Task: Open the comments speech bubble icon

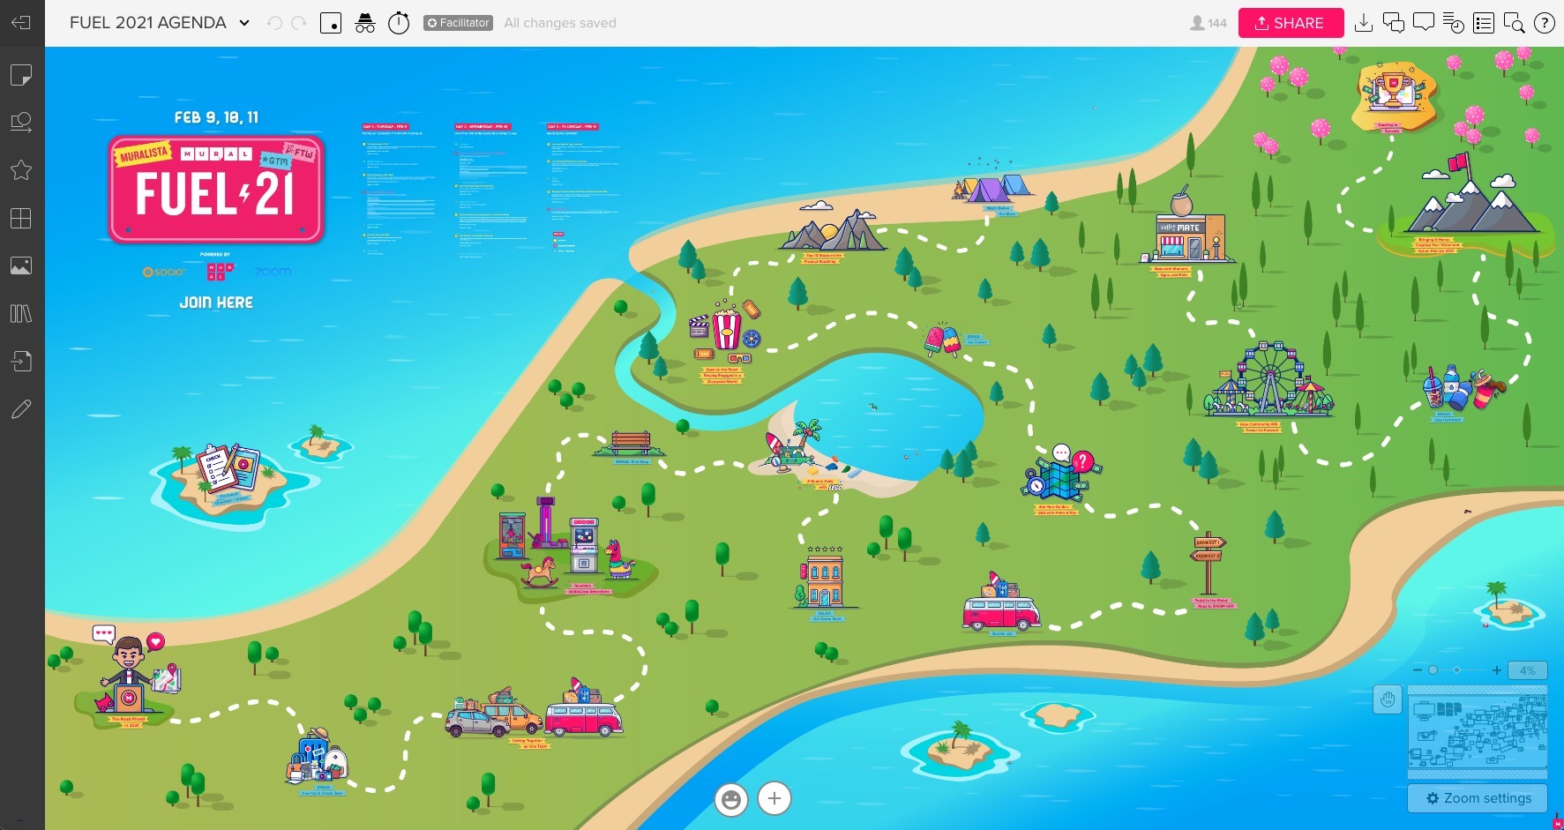Action: pos(1424,22)
